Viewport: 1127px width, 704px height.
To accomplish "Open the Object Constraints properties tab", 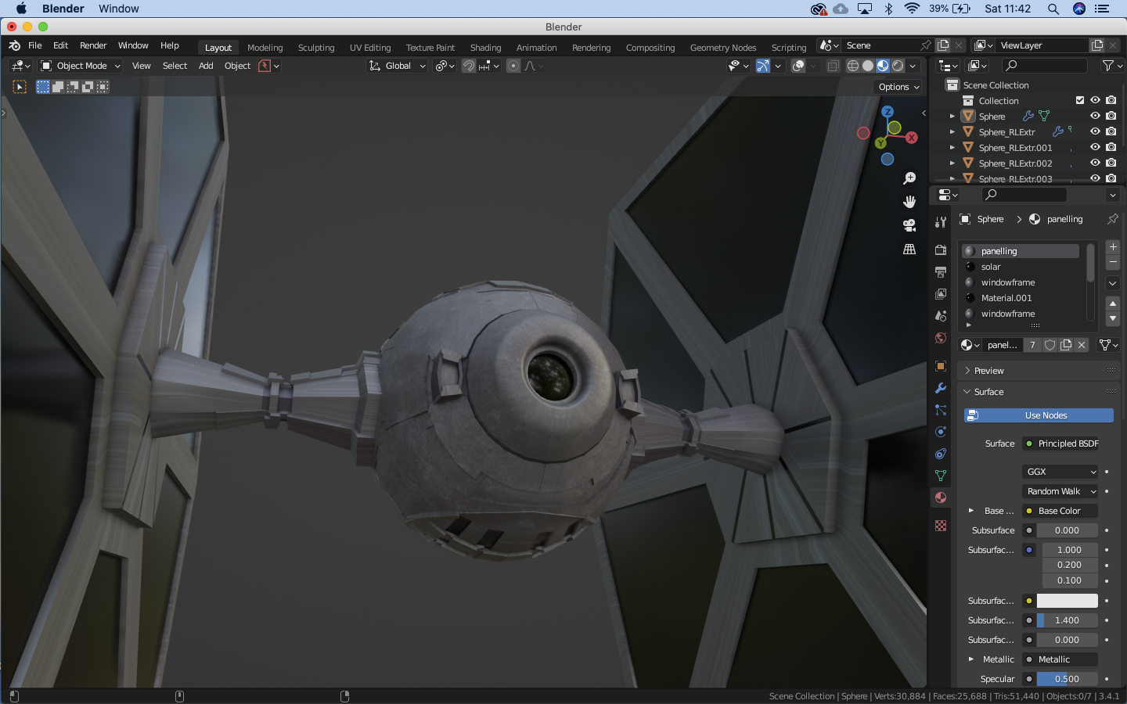I will (941, 454).
